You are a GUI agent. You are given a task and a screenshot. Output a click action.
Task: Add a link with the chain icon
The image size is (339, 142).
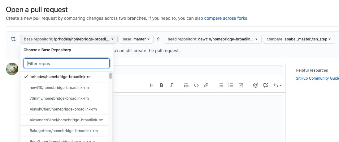coord(206,85)
